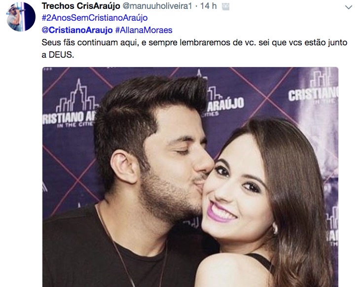Open the tweet via 14 h timestamp

[208, 6]
